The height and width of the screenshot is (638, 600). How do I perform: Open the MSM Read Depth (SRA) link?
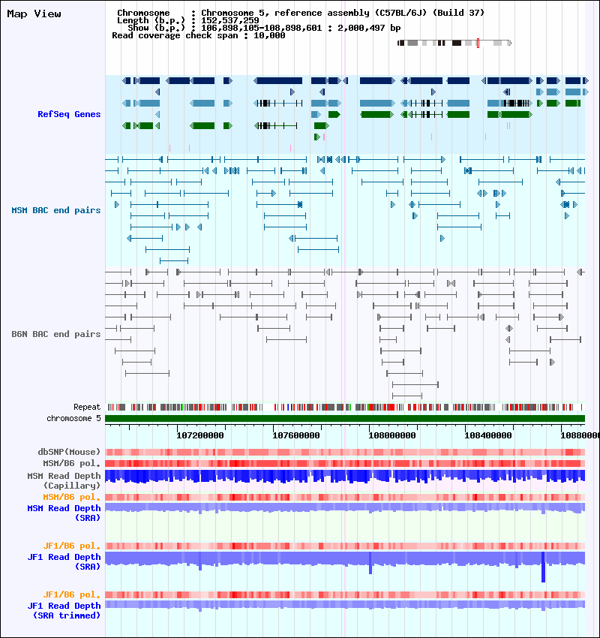64,513
